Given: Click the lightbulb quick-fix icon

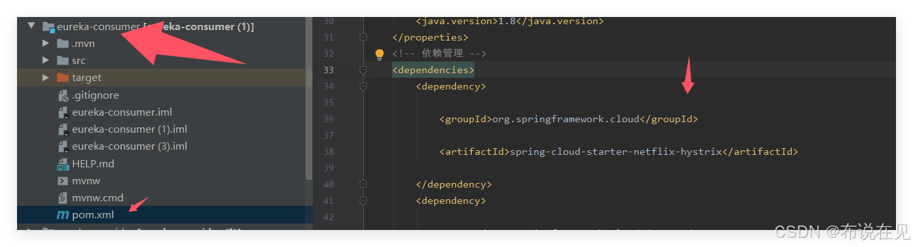Looking at the screenshot, I should point(379,54).
